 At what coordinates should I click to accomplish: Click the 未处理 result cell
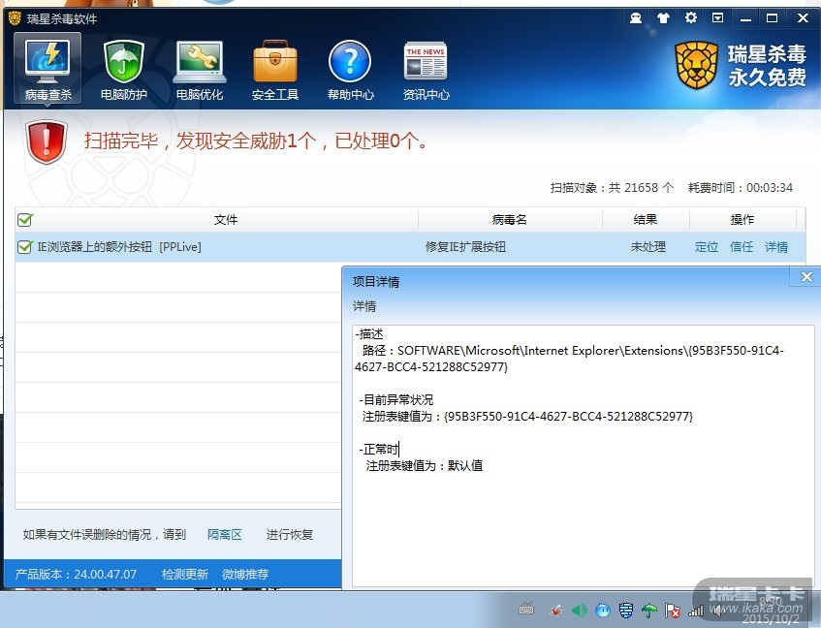click(648, 246)
